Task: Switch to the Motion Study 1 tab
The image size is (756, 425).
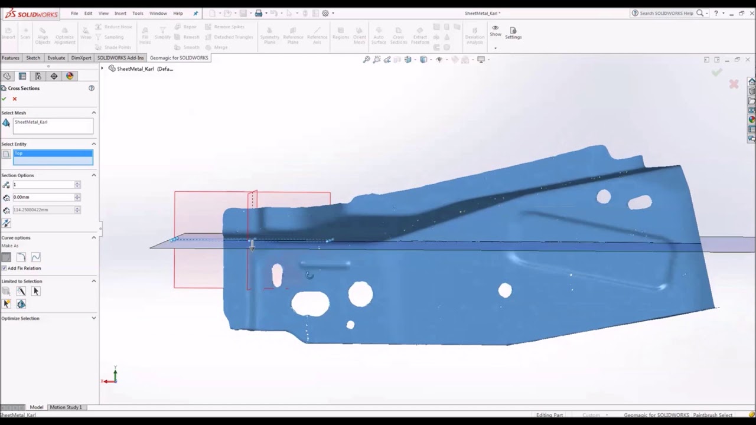Action: coord(66,407)
